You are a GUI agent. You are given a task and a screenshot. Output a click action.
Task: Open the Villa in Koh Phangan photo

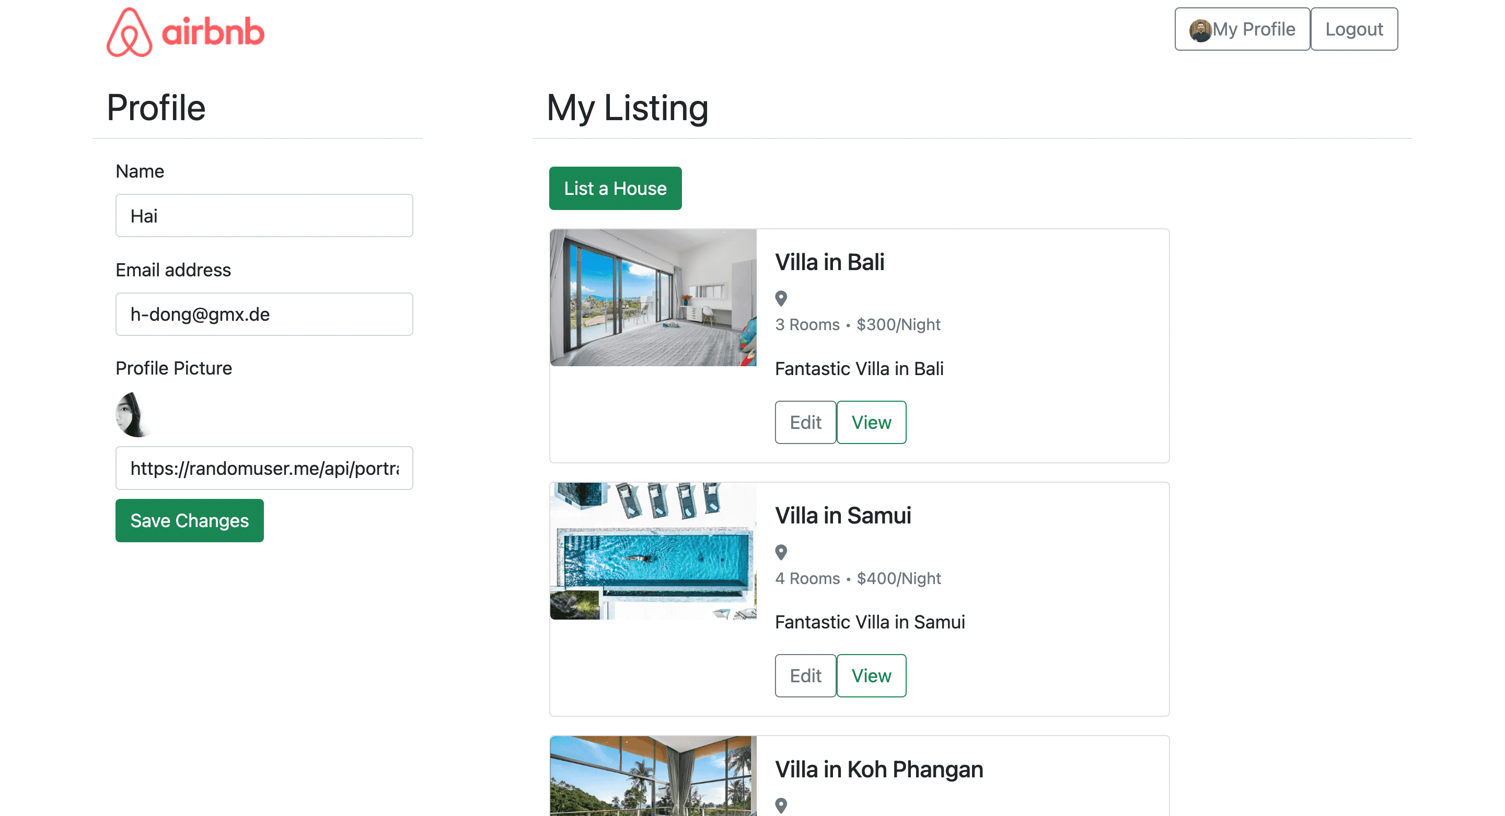[653, 776]
